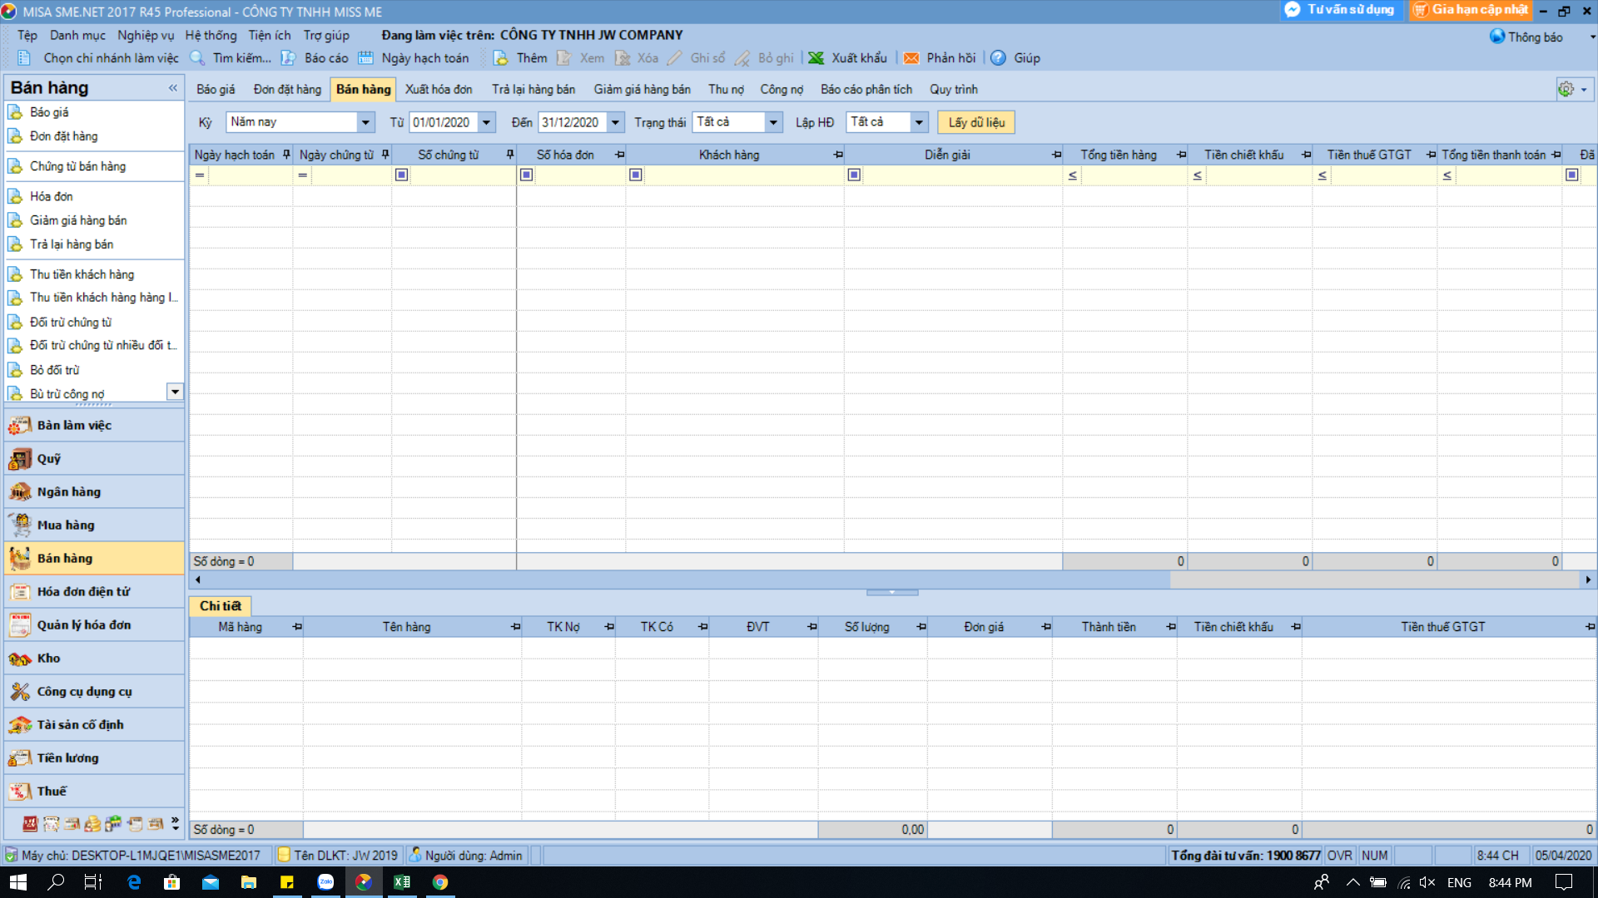
Task: Open the Trạng thái status dropdown
Action: pos(773,122)
